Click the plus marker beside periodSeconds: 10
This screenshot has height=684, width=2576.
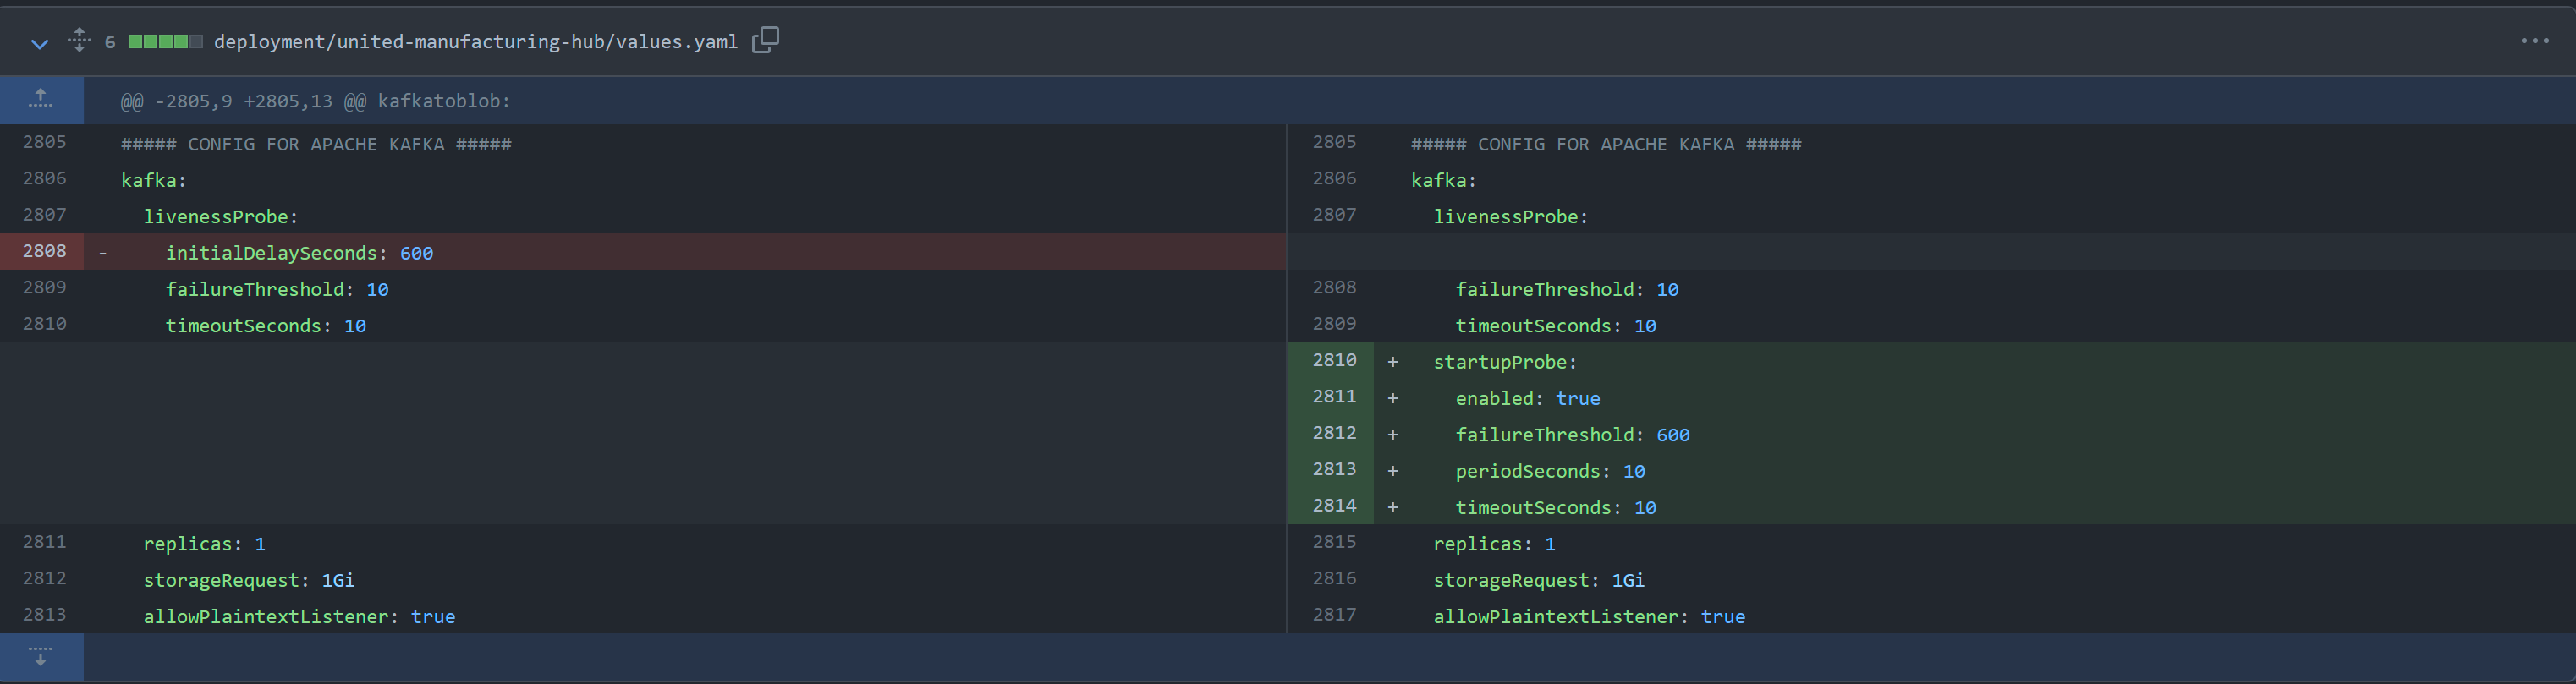[1392, 471]
